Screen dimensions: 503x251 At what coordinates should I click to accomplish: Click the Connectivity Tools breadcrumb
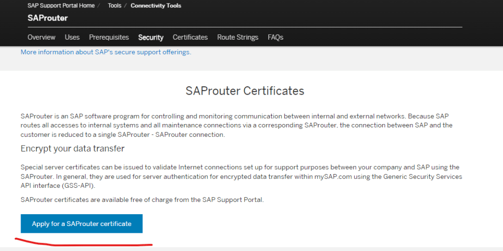(156, 6)
